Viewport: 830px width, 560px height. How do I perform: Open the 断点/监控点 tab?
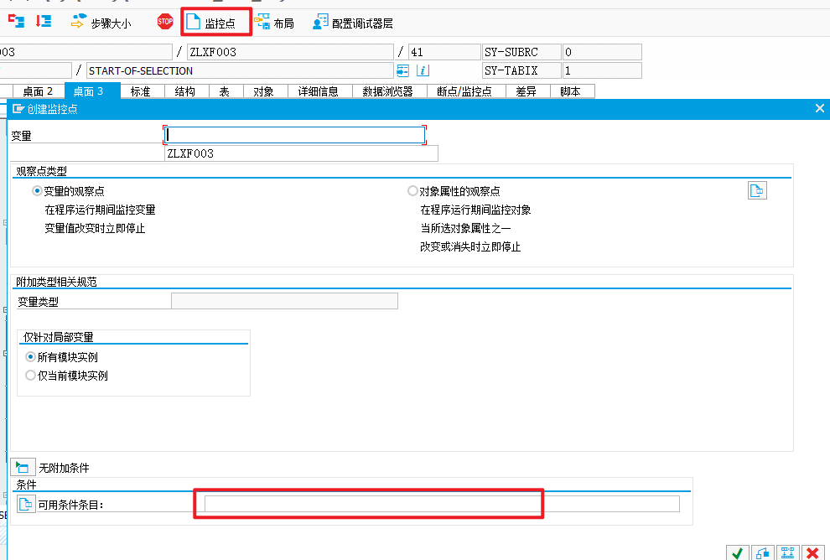[x=468, y=91]
